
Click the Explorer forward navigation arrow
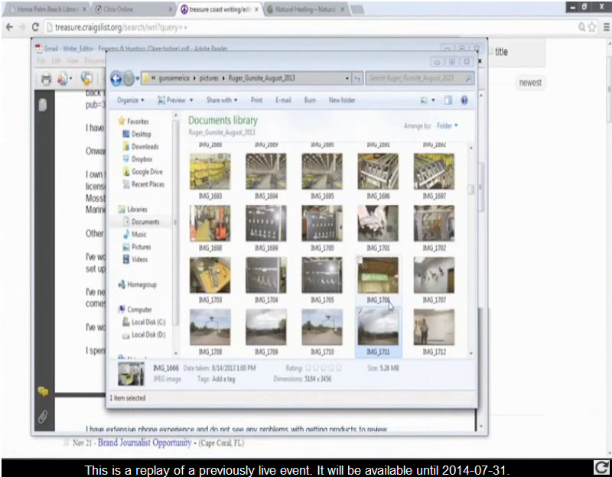pos(129,79)
